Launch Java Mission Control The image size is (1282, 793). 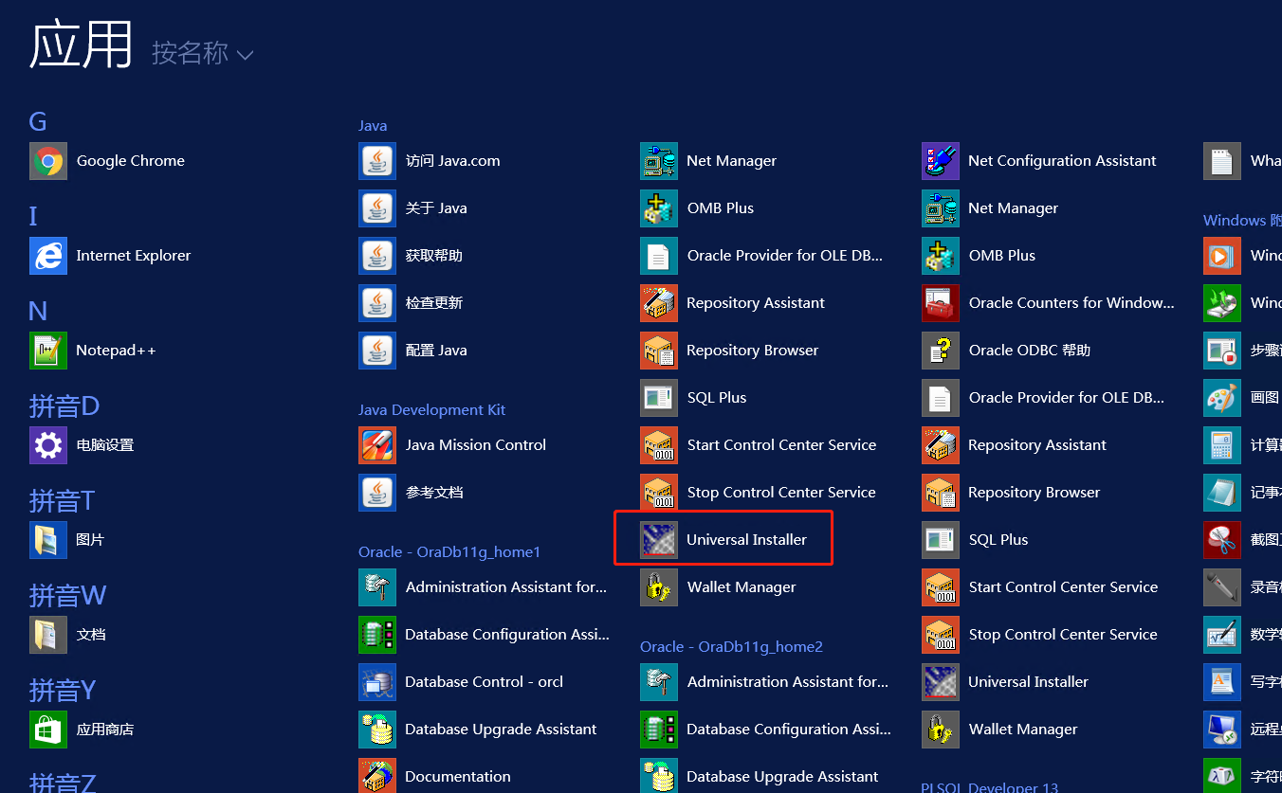452,445
